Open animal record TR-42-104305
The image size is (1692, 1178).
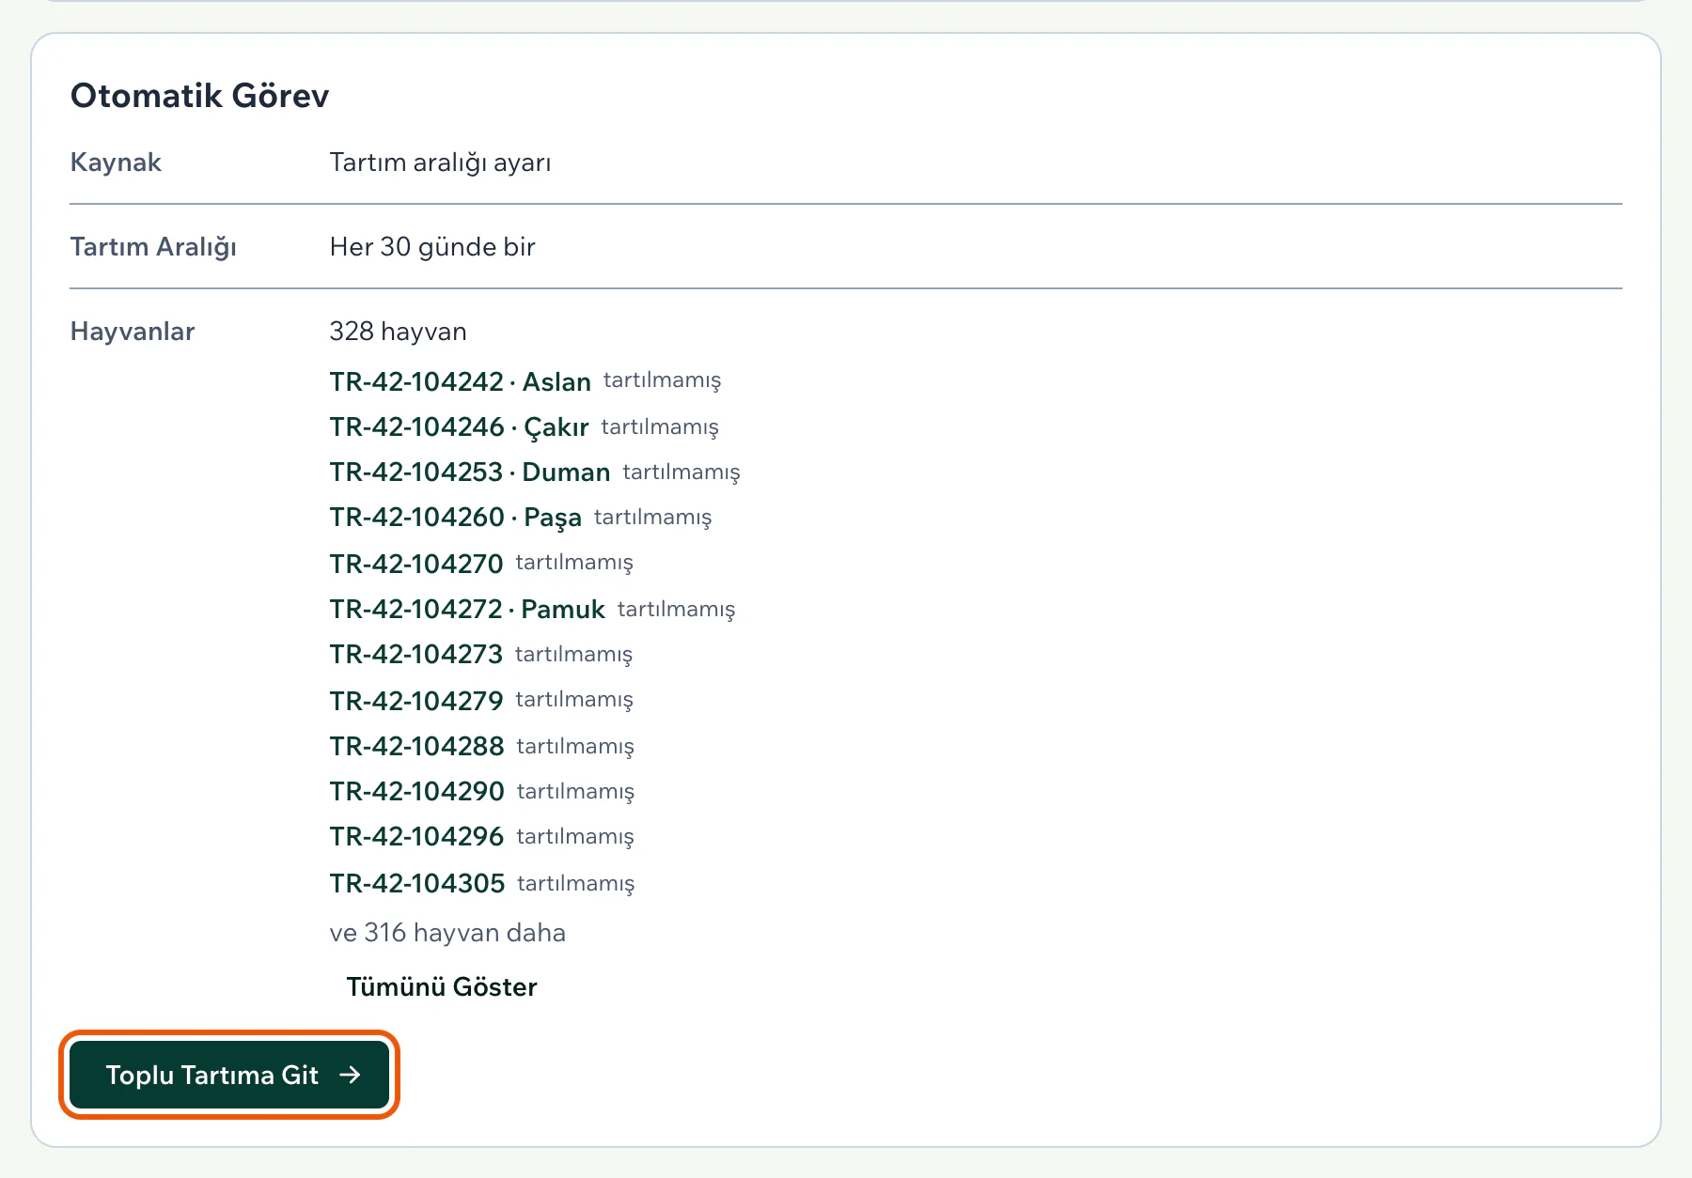click(417, 883)
